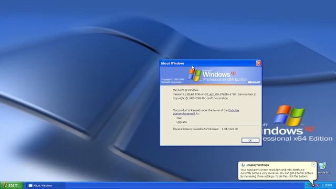The height and width of the screenshot is (189, 336).
Task: Click the Windows flag logo in the dialog banner
Action: point(194,75)
